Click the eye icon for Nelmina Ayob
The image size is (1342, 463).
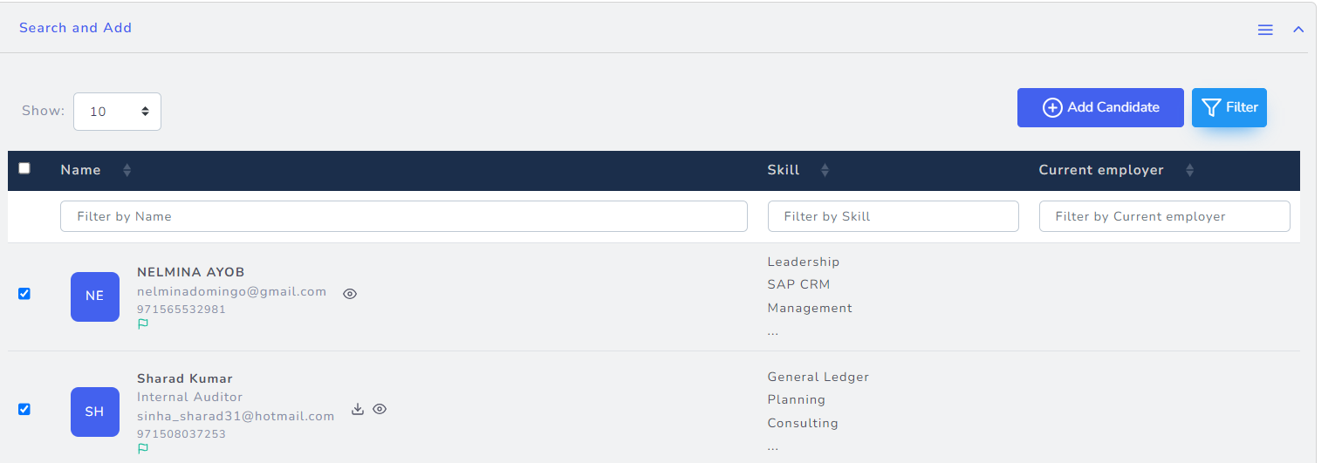click(350, 294)
